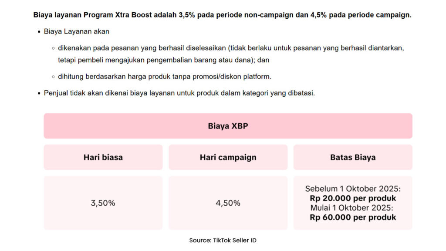Click the bold Xtra Boost service fee heading

pyautogui.click(x=223, y=15)
